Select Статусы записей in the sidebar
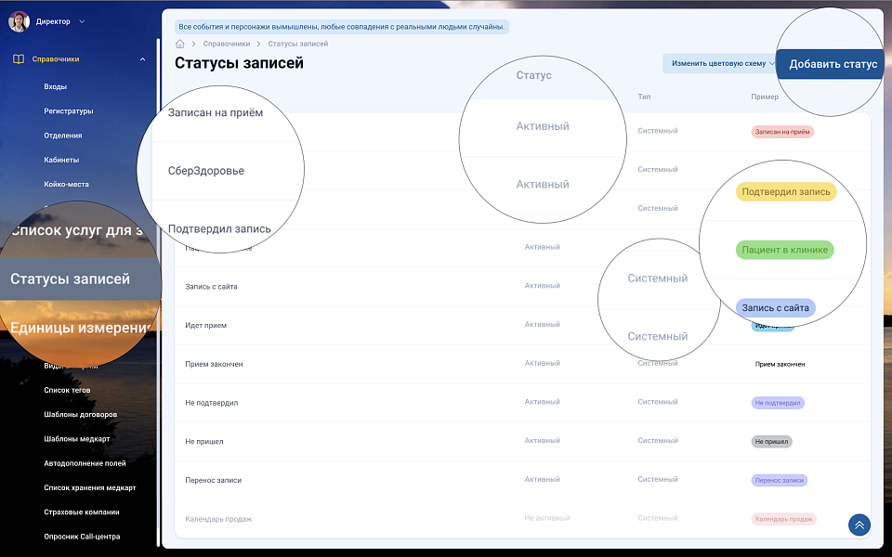 point(71,278)
